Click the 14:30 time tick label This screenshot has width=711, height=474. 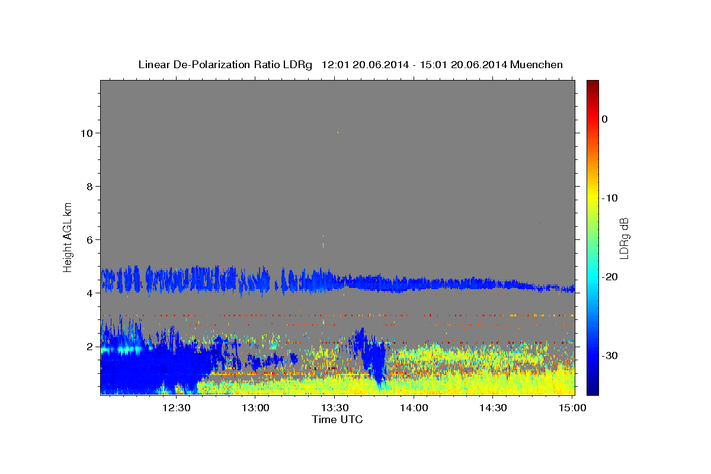[492, 408]
